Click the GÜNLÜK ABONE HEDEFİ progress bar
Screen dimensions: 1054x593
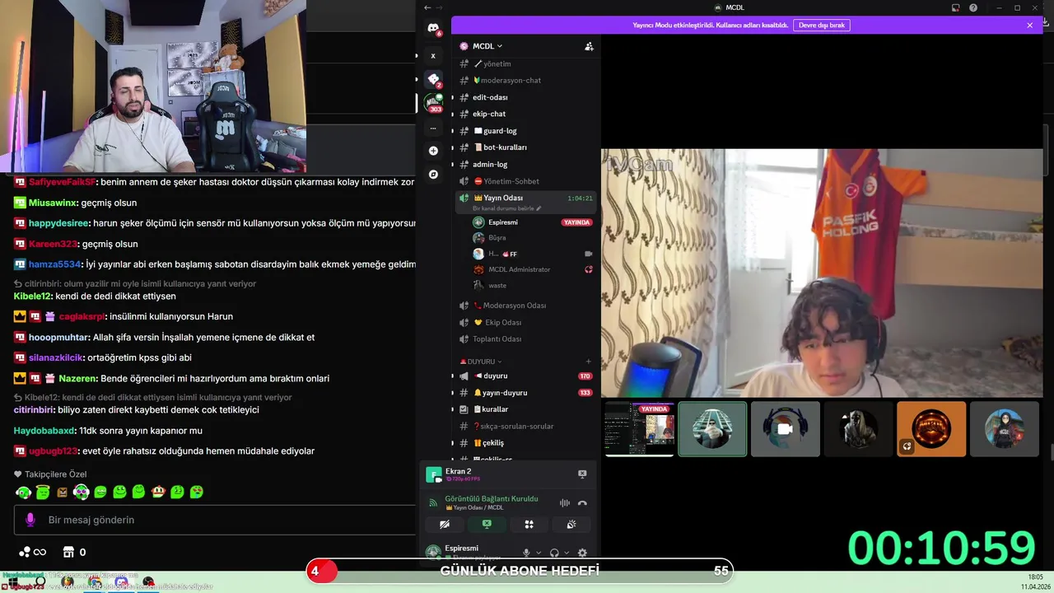520,571
